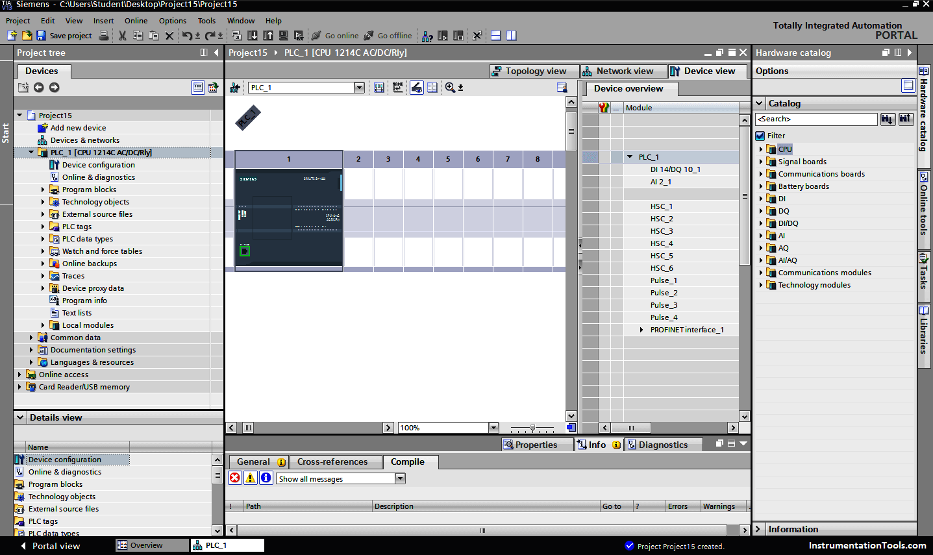The height and width of the screenshot is (555, 933).
Task: Click the Start CPU icon
Action: click(443, 36)
